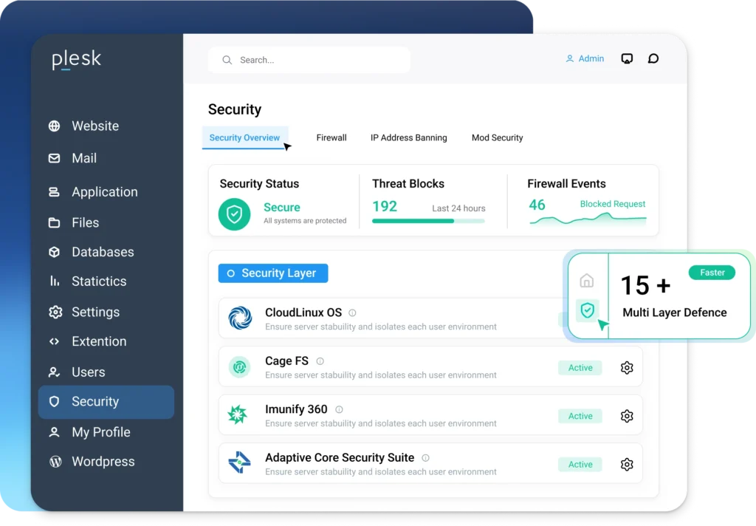The width and height of the screenshot is (756, 526).
Task: Click the Security Layer button
Action: (x=273, y=273)
